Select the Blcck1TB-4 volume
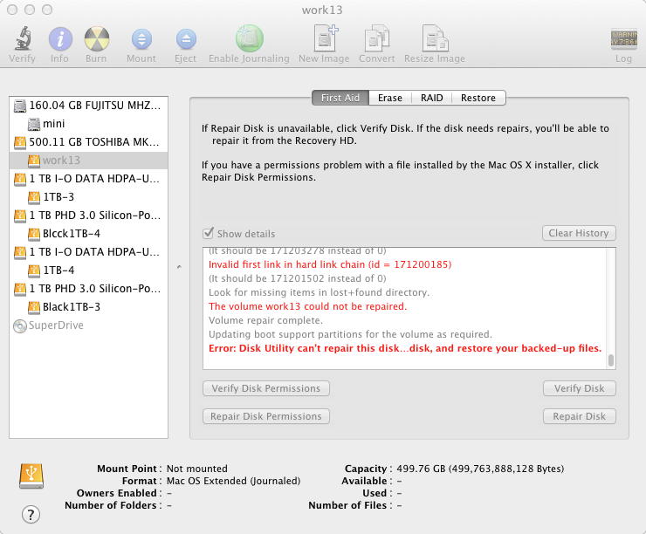The height and width of the screenshot is (534, 646). pyautogui.click(x=88, y=234)
